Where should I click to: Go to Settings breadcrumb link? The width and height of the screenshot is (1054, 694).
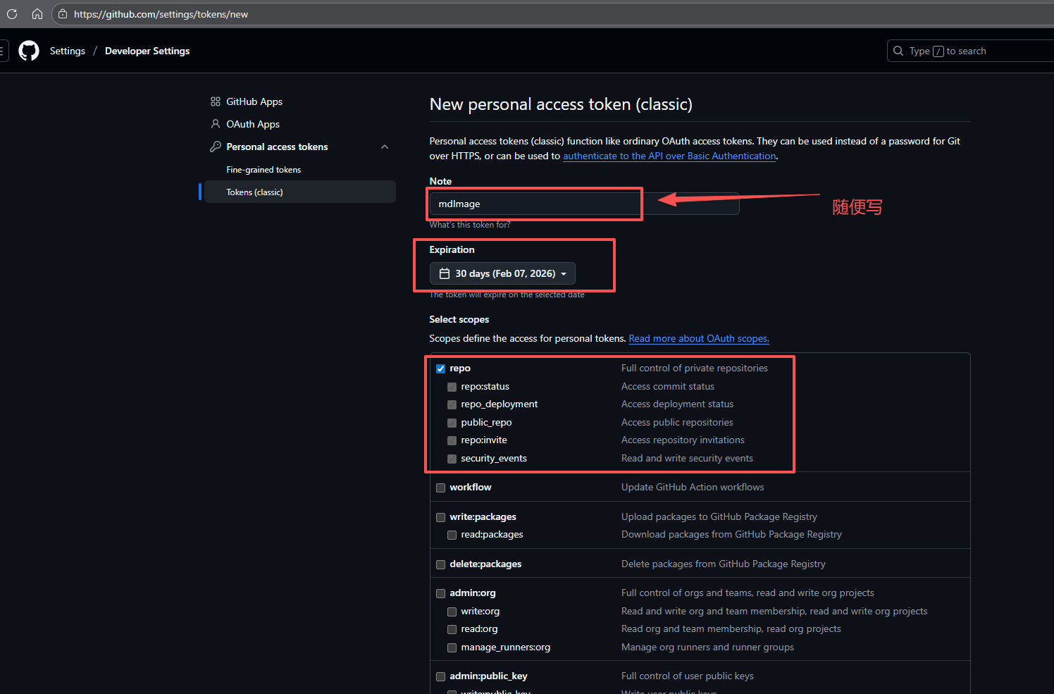point(68,51)
